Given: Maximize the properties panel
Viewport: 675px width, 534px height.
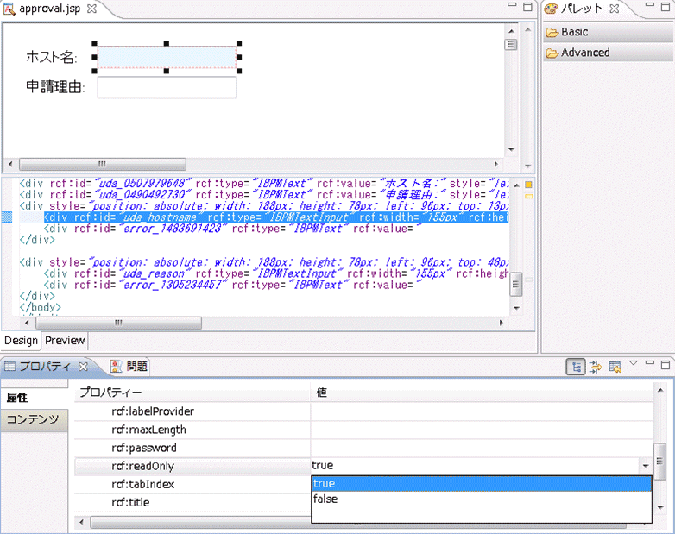Looking at the screenshot, I should click(666, 364).
